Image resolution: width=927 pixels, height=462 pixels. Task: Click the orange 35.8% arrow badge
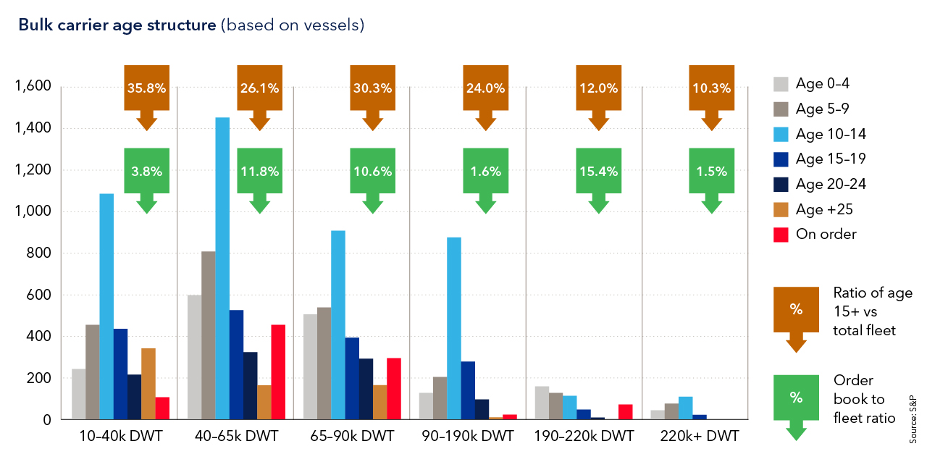point(146,90)
